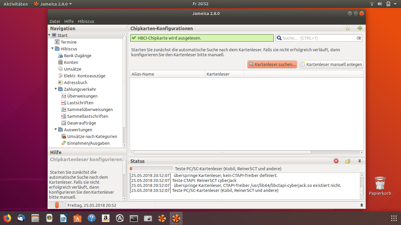Click the Hilfe panel scrollbar
401x225 pixels.
(x=124, y=179)
